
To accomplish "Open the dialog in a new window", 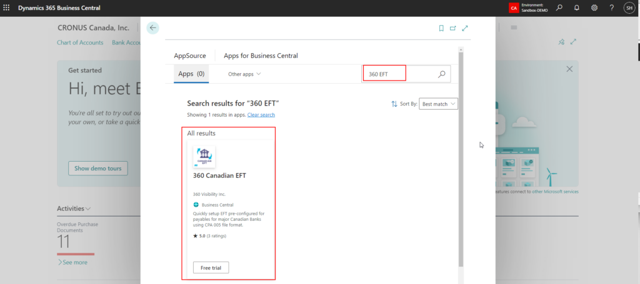I will tap(452, 28).
